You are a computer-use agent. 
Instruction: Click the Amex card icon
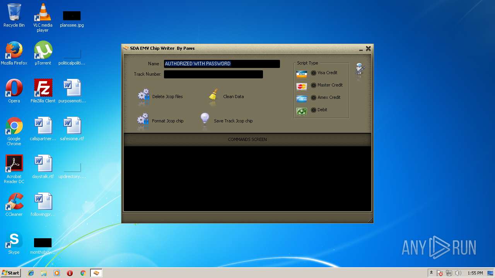pos(302,98)
